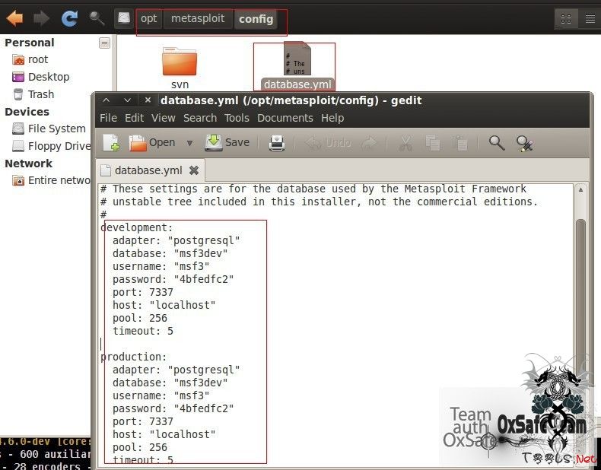Open the File menu in gedit
The image size is (601, 470).
(108, 118)
